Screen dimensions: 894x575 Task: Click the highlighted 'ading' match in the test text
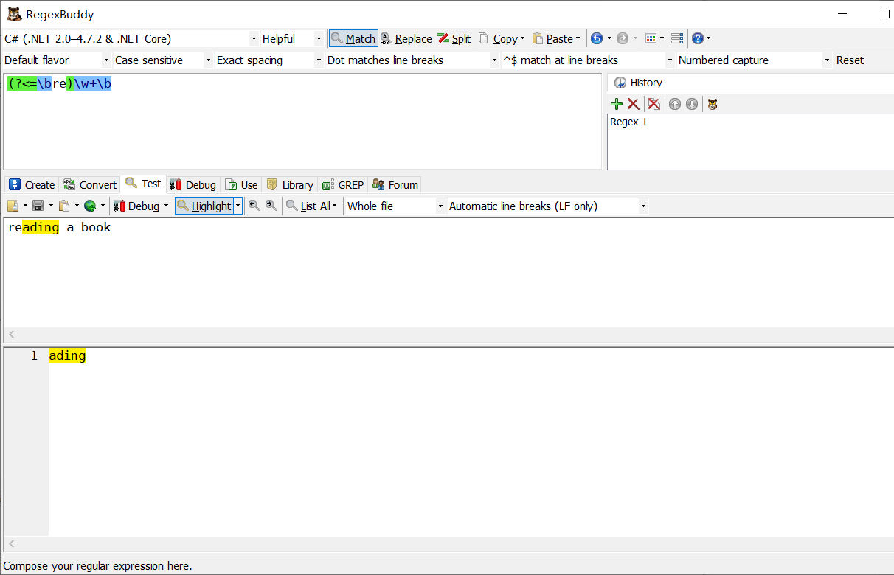[x=41, y=227]
